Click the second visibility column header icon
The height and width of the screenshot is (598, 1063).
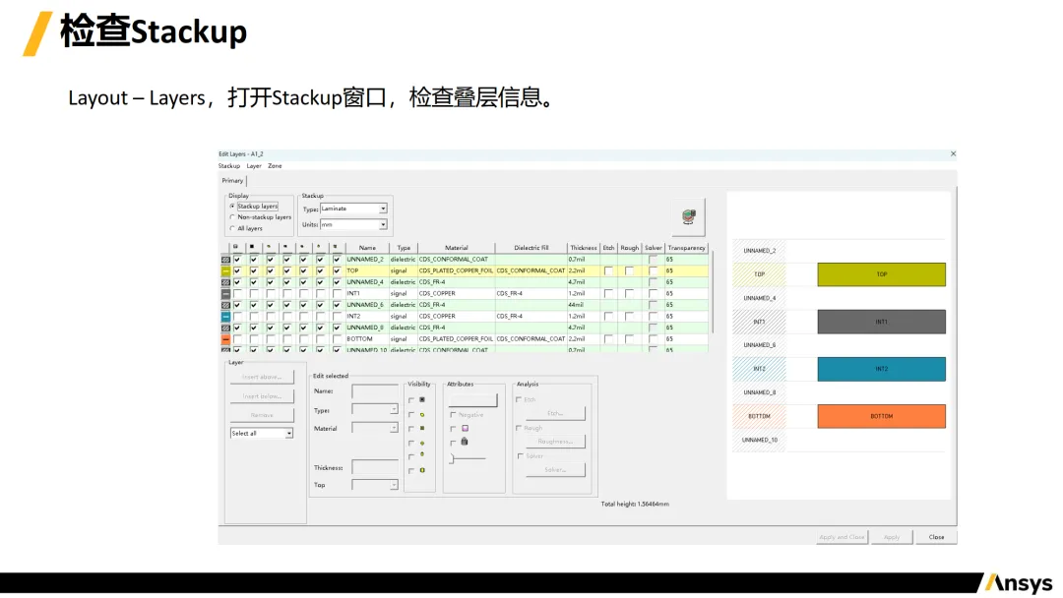tap(252, 247)
